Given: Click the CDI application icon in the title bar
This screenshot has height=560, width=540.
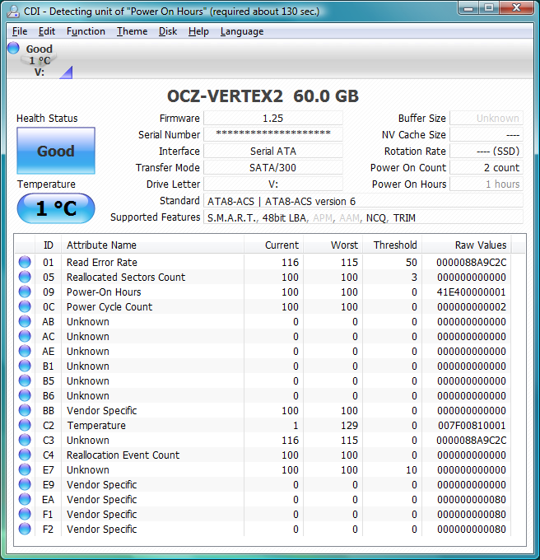Looking at the screenshot, I should [x=13, y=11].
